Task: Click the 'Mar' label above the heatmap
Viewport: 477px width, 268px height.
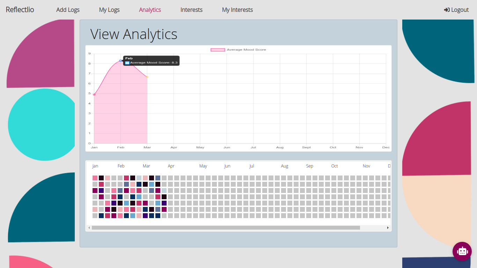Action: pyautogui.click(x=146, y=166)
